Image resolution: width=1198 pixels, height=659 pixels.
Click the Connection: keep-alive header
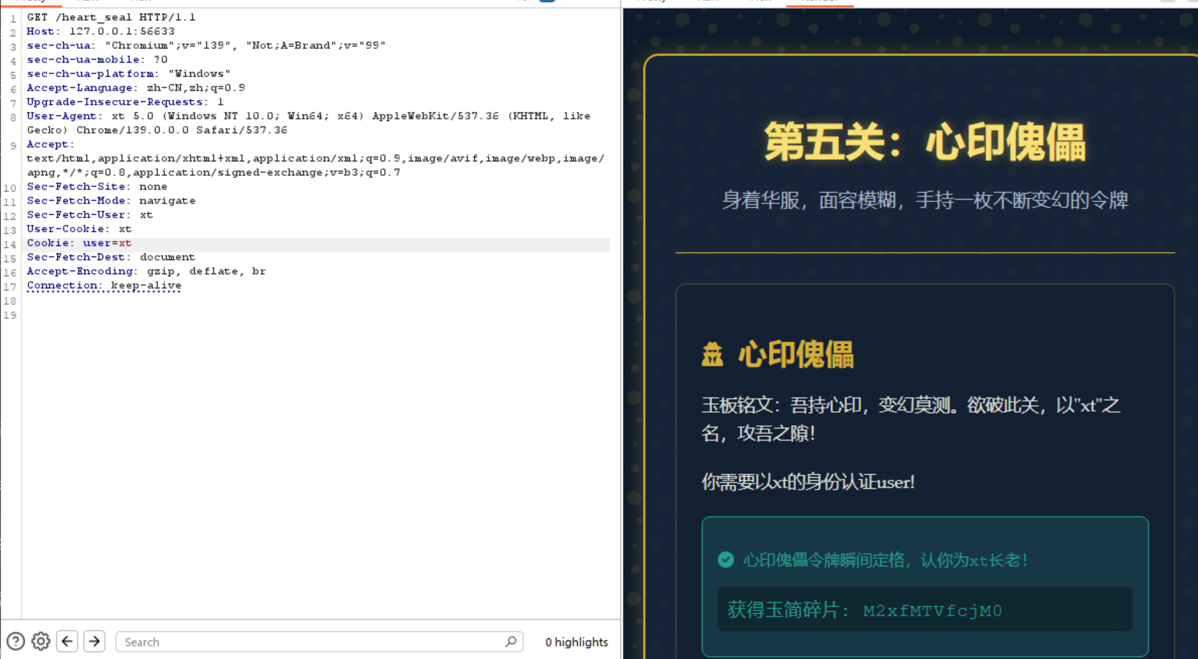click(x=104, y=285)
